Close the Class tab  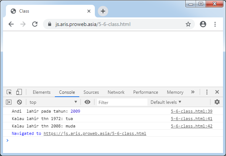[x=89, y=11]
